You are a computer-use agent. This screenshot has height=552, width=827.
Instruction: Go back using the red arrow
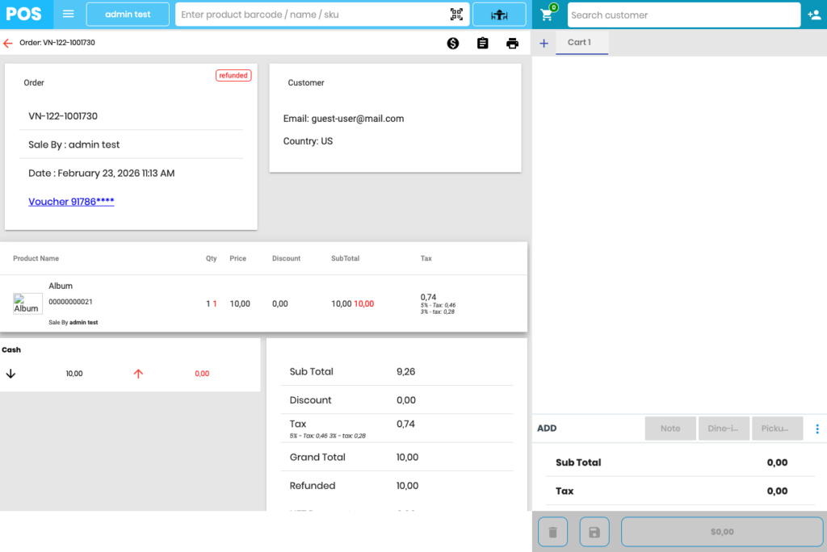[x=8, y=43]
